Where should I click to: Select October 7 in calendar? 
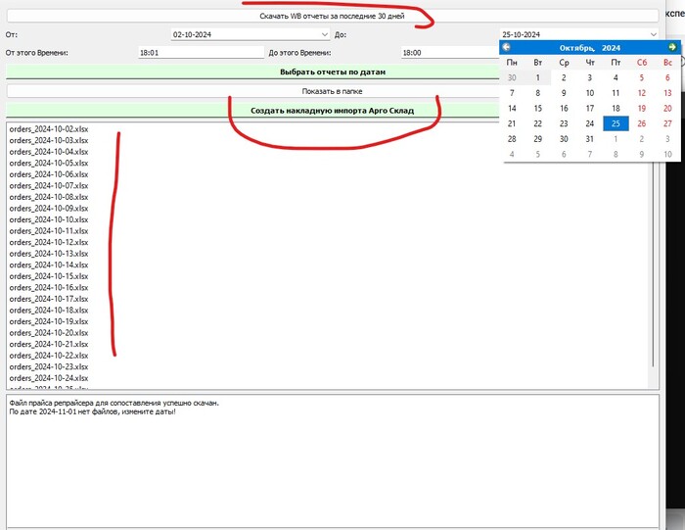coord(512,93)
